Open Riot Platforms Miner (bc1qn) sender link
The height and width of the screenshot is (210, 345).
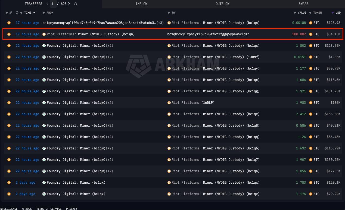click(91, 34)
